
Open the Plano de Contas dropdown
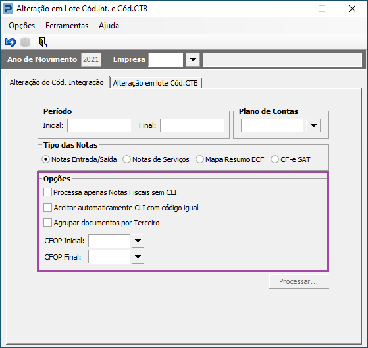313,125
